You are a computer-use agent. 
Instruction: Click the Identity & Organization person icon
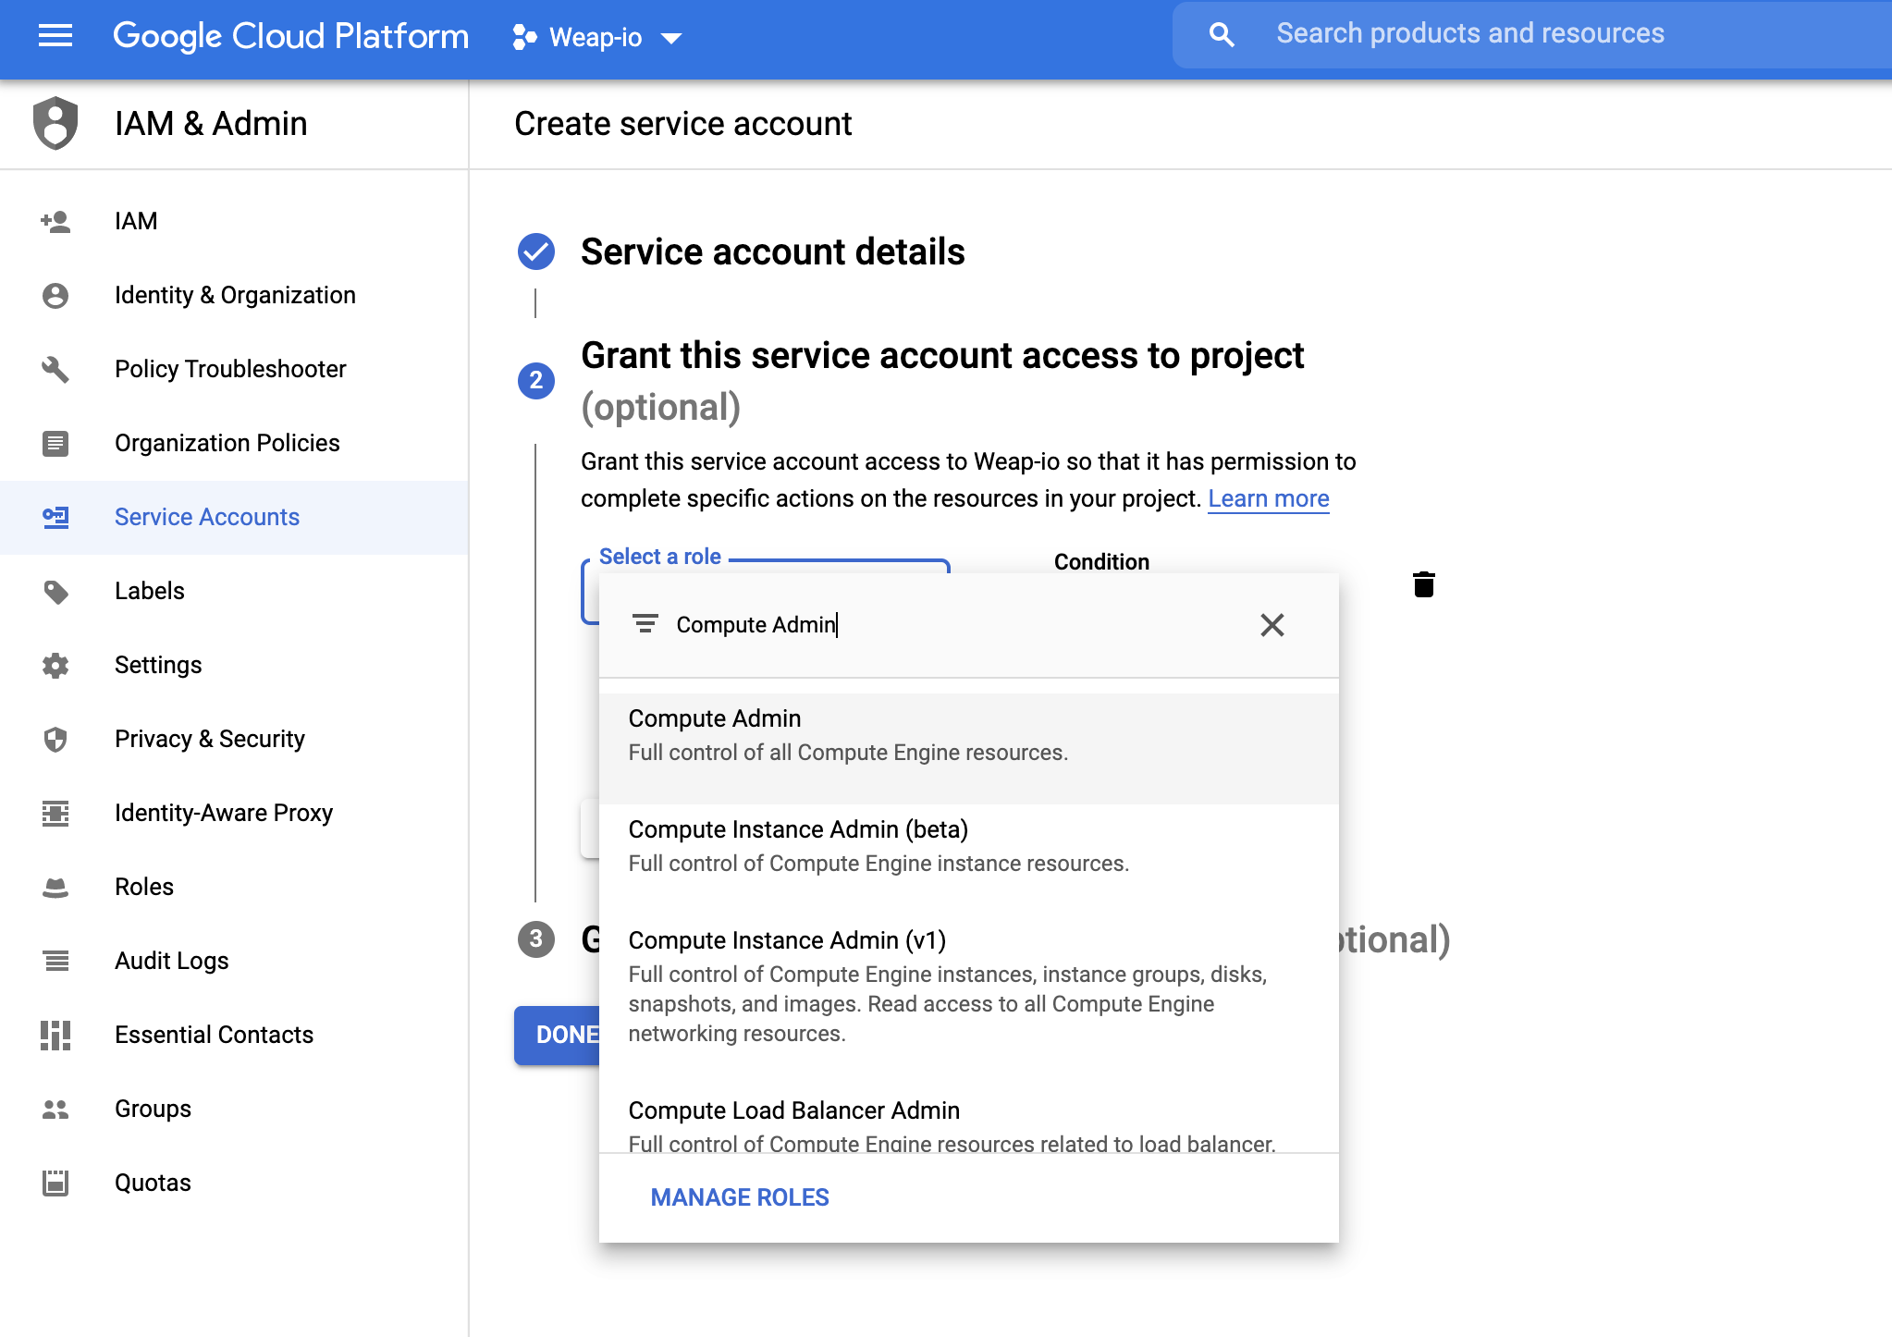pyautogui.click(x=55, y=295)
